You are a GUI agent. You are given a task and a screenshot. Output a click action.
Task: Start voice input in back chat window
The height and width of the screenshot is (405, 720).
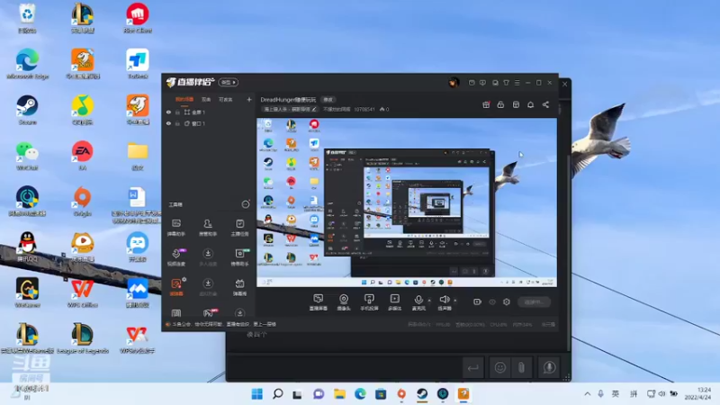click(x=549, y=367)
